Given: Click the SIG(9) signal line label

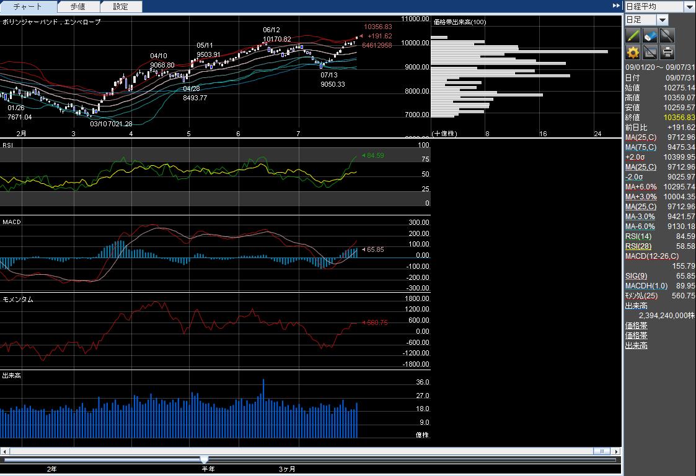Looking at the screenshot, I should coord(636,276).
